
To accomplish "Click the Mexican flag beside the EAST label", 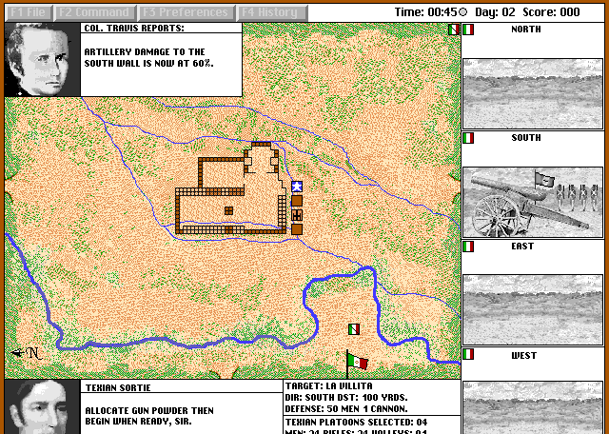I will point(468,247).
